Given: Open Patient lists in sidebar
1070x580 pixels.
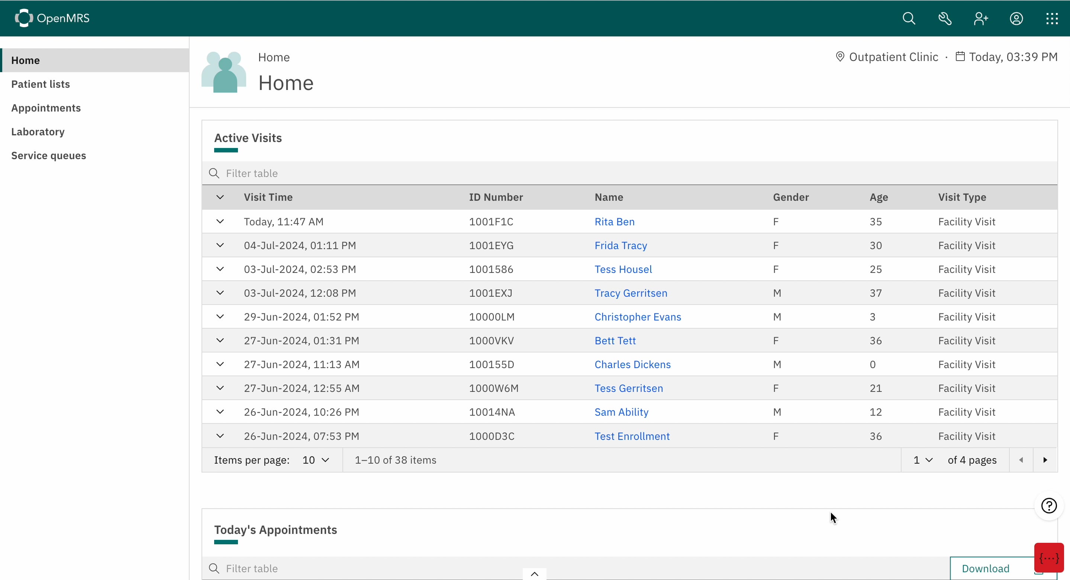Looking at the screenshot, I should [x=40, y=84].
